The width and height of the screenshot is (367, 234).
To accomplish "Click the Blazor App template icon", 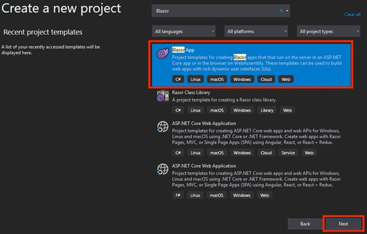I will (x=163, y=53).
